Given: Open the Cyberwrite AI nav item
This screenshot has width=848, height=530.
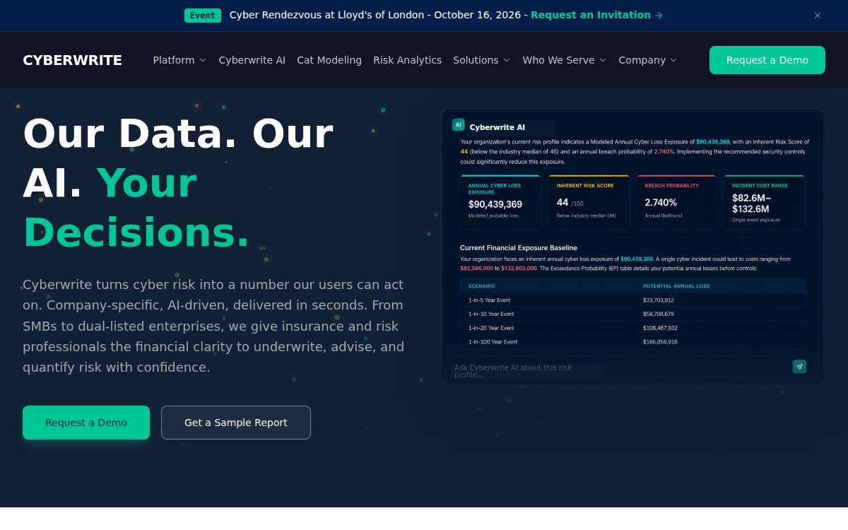Looking at the screenshot, I should coord(252,60).
